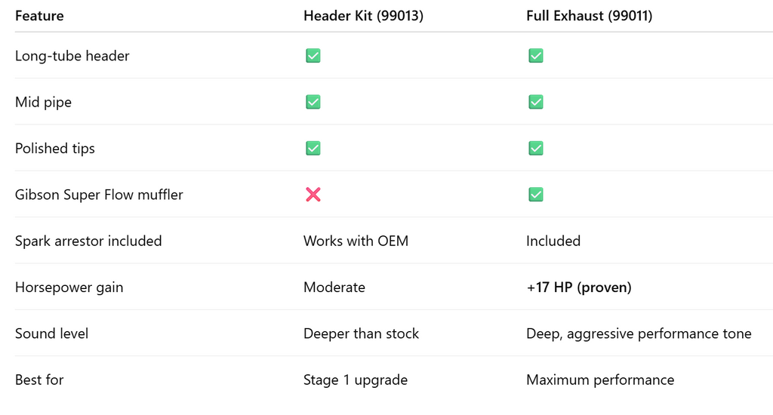The width and height of the screenshot is (773, 415).
Task: Click Header Kit checkmark for Mid pipe
Action: coord(313,102)
